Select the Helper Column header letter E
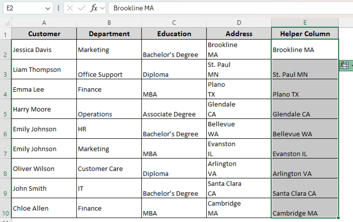The image size is (353, 222). 305,22
